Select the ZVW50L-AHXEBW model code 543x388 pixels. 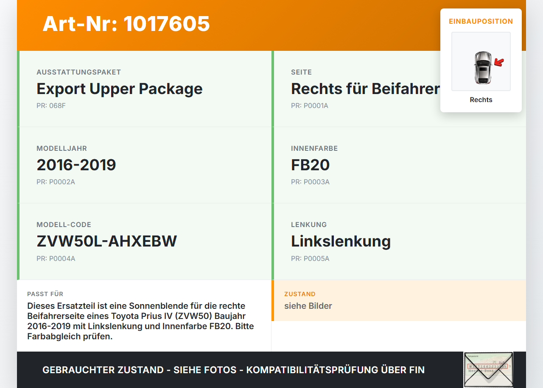point(106,241)
